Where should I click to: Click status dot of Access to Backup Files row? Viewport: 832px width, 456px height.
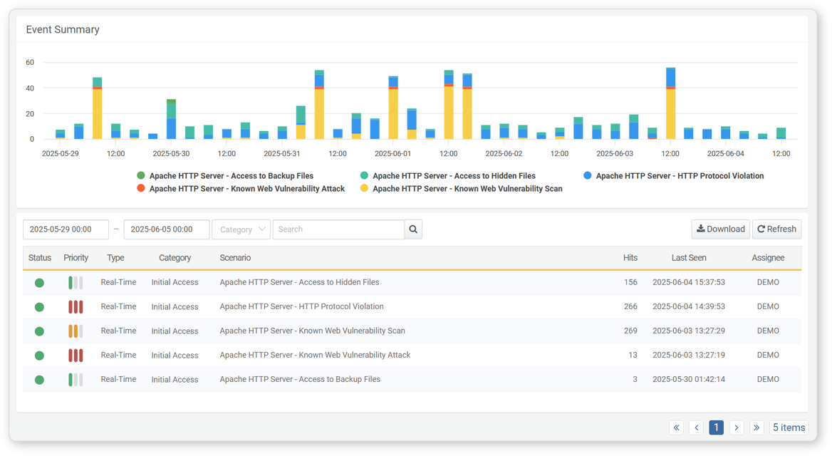coord(39,380)
